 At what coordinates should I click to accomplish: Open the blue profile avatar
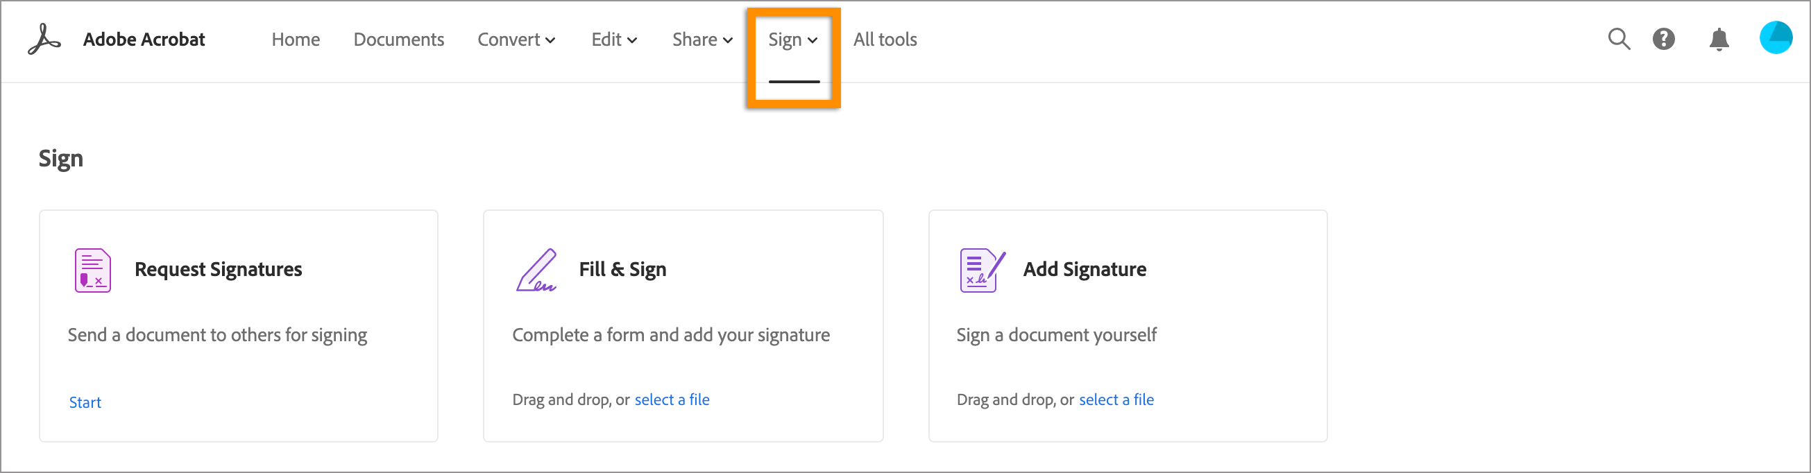1775,38
